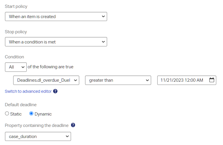The image size is (223, 145).
Task: Select the Static deadline radio button
Action: [x=7, y=114]
